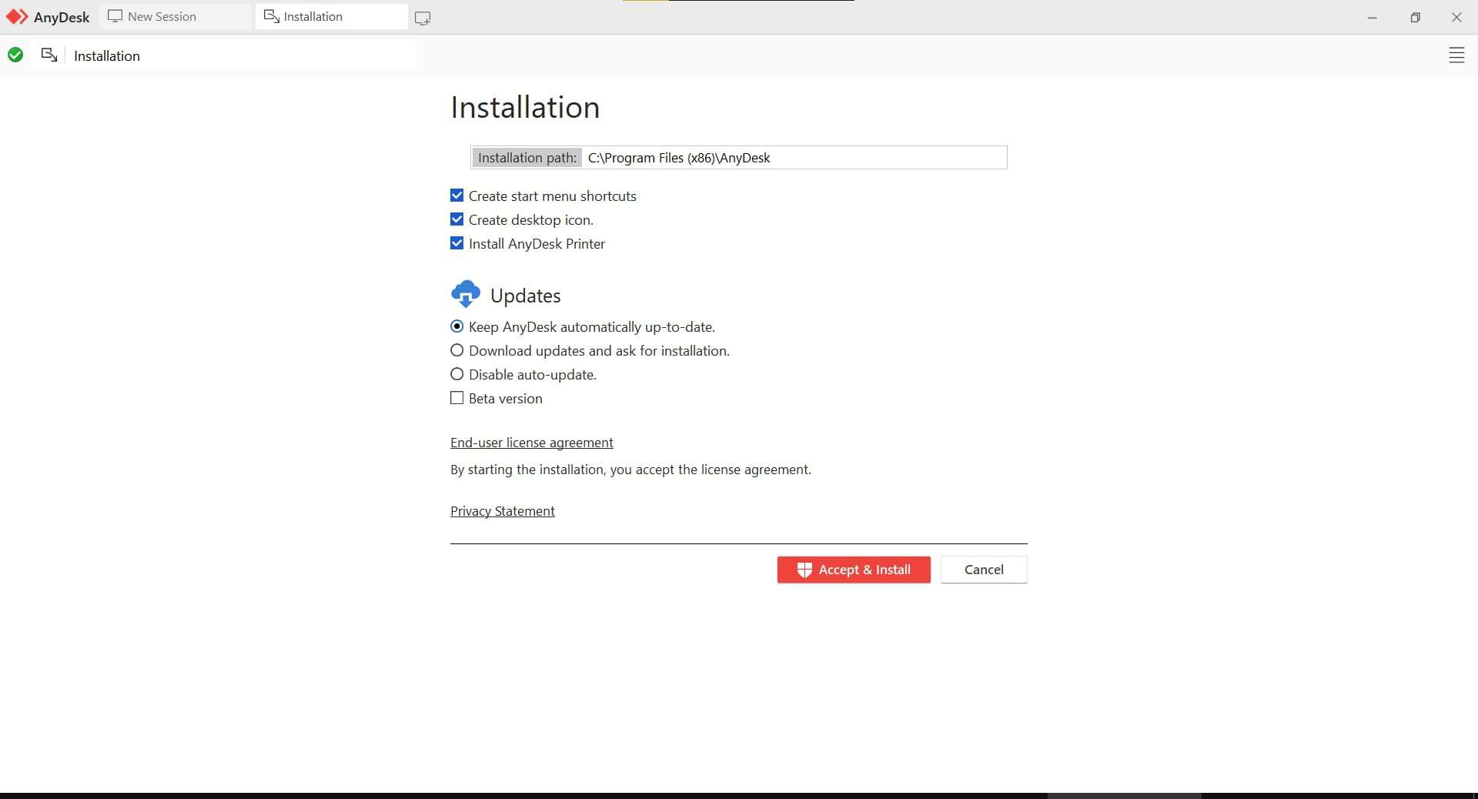Minimize the AnyDesk window
The height and width of the screenshot is (799, 1478).
point(1372,17)
